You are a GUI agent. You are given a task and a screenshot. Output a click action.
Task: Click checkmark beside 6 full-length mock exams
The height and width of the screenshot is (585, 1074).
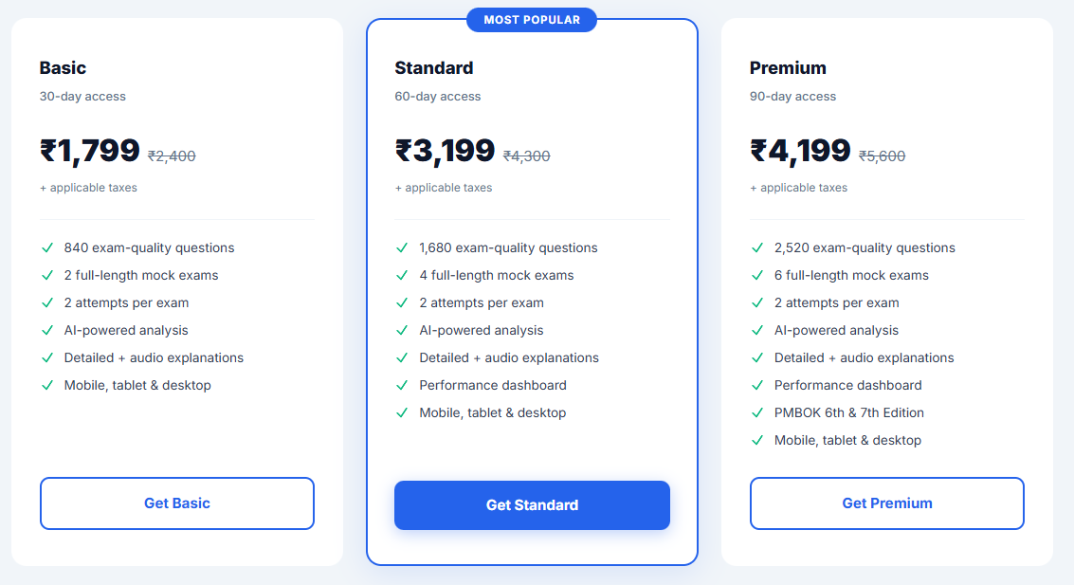click(x=756, y=275)
